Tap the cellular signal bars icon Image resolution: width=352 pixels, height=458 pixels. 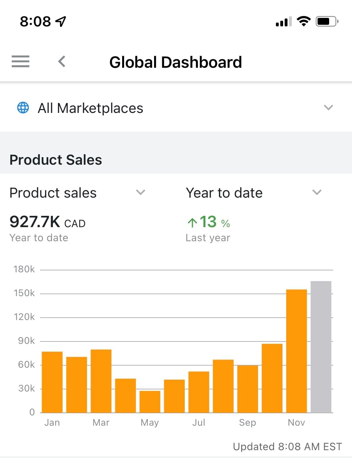[x=283, y=22]
